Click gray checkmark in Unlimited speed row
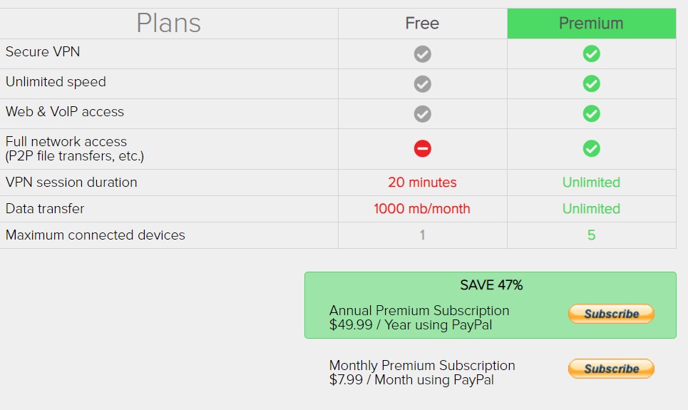The image size is (688, 410). [x=423, y=84]
